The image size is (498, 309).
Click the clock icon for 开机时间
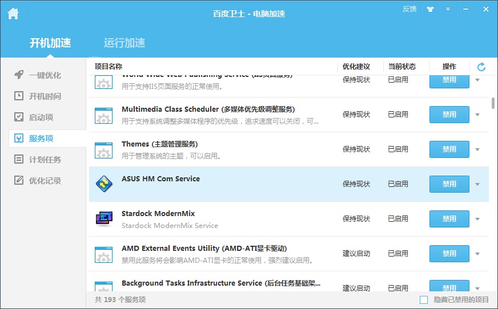(19, 96)
